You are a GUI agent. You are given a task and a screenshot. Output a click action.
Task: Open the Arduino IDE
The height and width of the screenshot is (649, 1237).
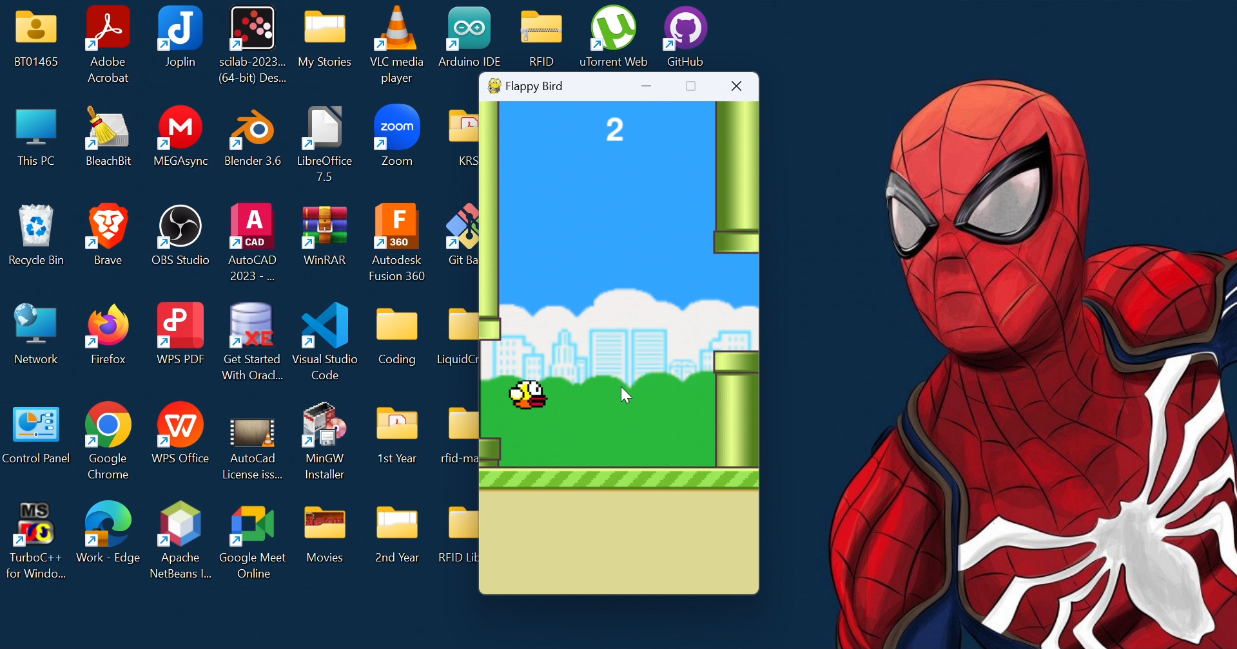(469, 28)
